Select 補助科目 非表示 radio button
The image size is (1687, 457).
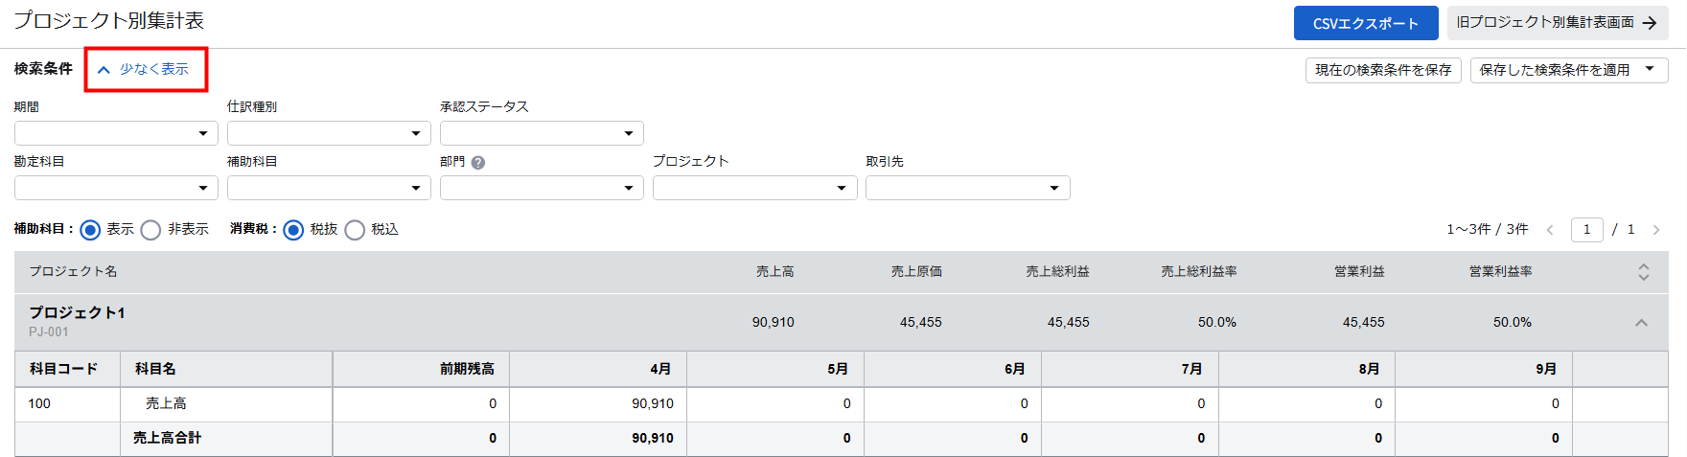pyautogui.click(x=150, y=230)
